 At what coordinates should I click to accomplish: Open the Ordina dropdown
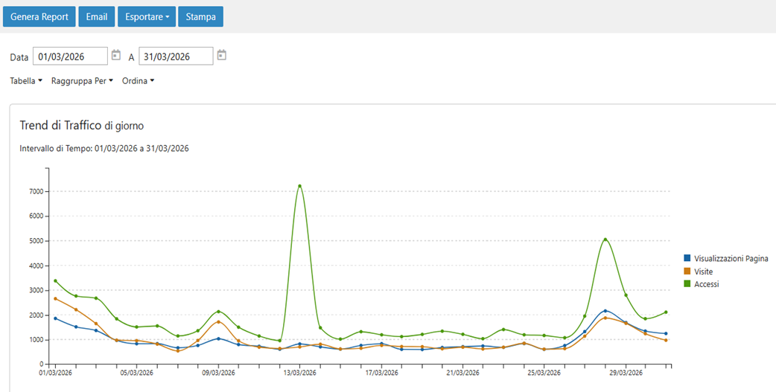coord(138,81)
